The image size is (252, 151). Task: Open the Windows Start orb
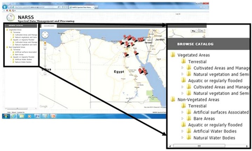pyautogui.click(x=6, y=116)
